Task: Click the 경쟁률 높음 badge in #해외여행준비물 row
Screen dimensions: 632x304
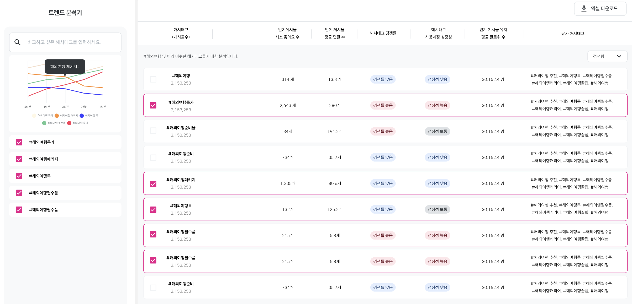Action: pyautogui.click(x=383, y=131)
